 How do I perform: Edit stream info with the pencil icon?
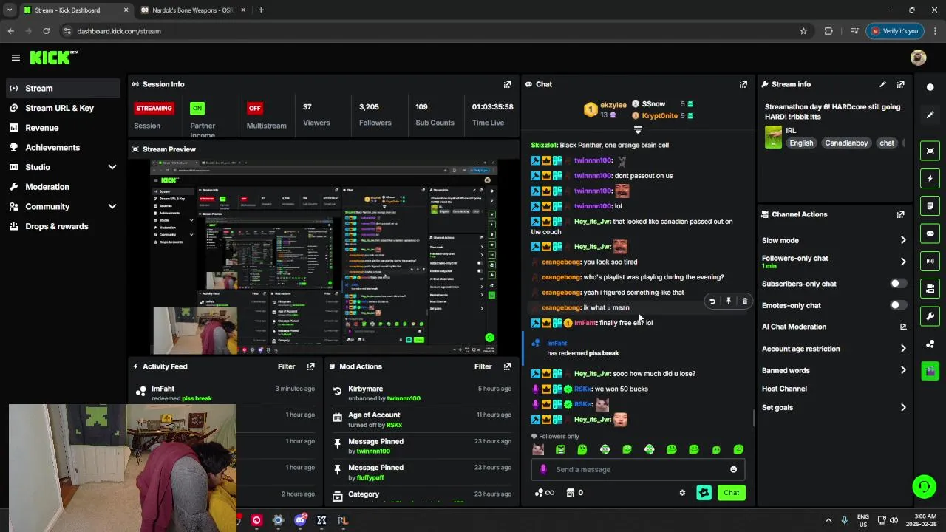click(x=882, y=84)
